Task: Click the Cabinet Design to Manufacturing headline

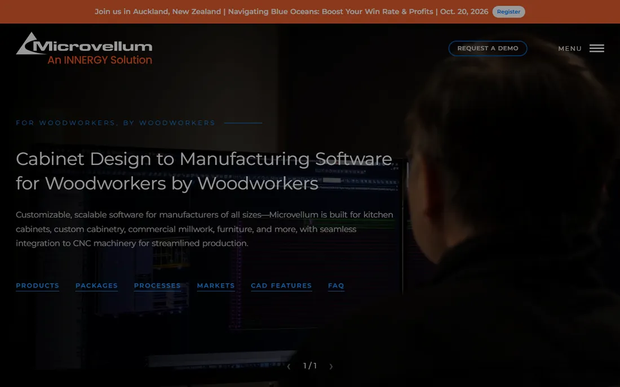Action: coord(204,171)
